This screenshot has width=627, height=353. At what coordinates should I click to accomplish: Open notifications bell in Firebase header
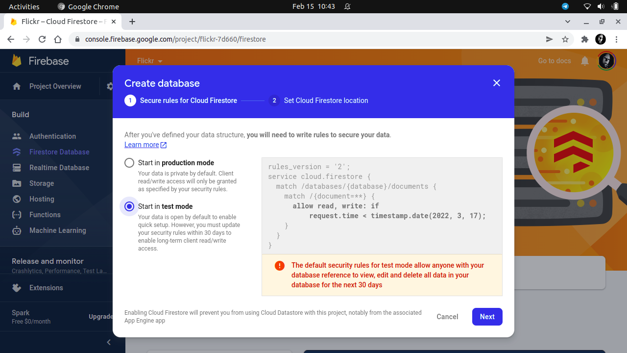click(585, 61)
